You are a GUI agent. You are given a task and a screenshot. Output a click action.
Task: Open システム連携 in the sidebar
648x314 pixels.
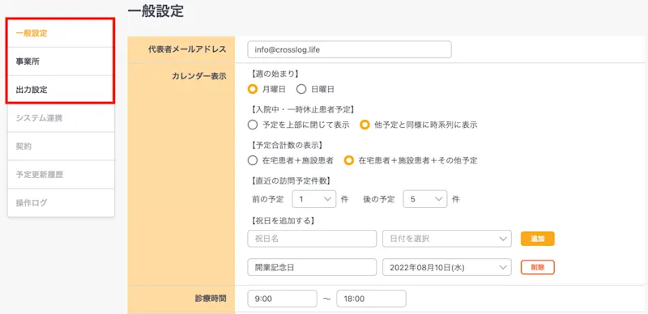pos(61,118)
